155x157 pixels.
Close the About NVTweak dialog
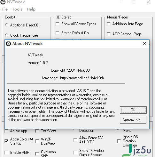(144, 44)
